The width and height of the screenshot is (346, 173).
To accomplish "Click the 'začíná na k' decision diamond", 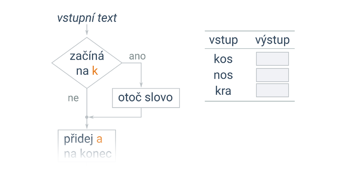I will tap(87, 63).
